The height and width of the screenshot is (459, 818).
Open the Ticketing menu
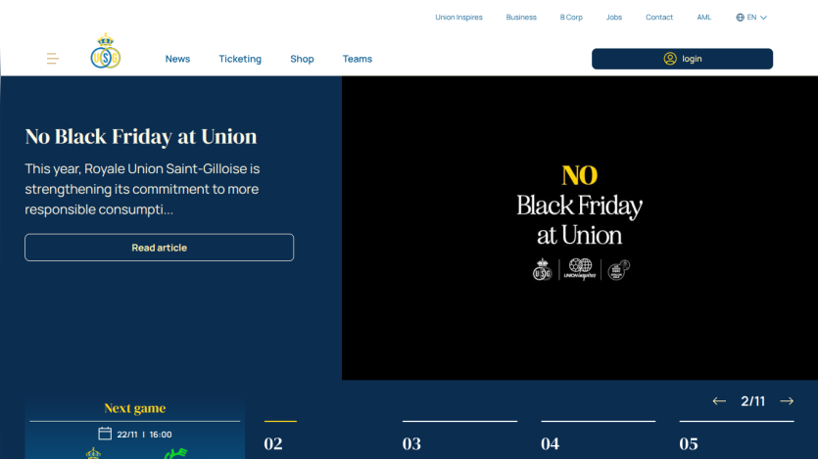coord(240,59)
